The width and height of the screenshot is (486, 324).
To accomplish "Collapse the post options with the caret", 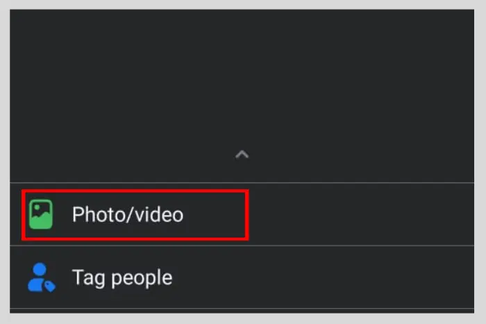I will [x=242, y=154].
